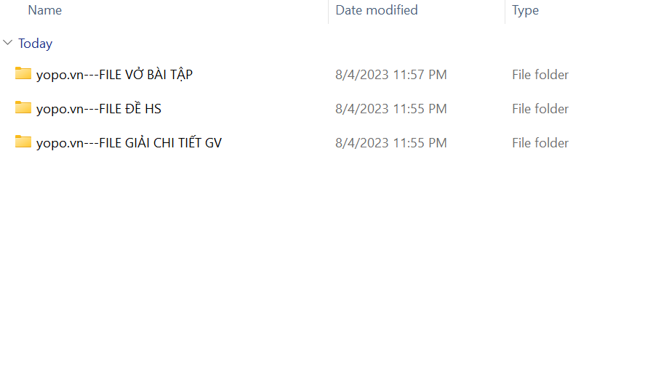645x379 pixels.
Task: Click File folder type of VỞ BÀI TẬP row
Action: (x=540, y=75)
